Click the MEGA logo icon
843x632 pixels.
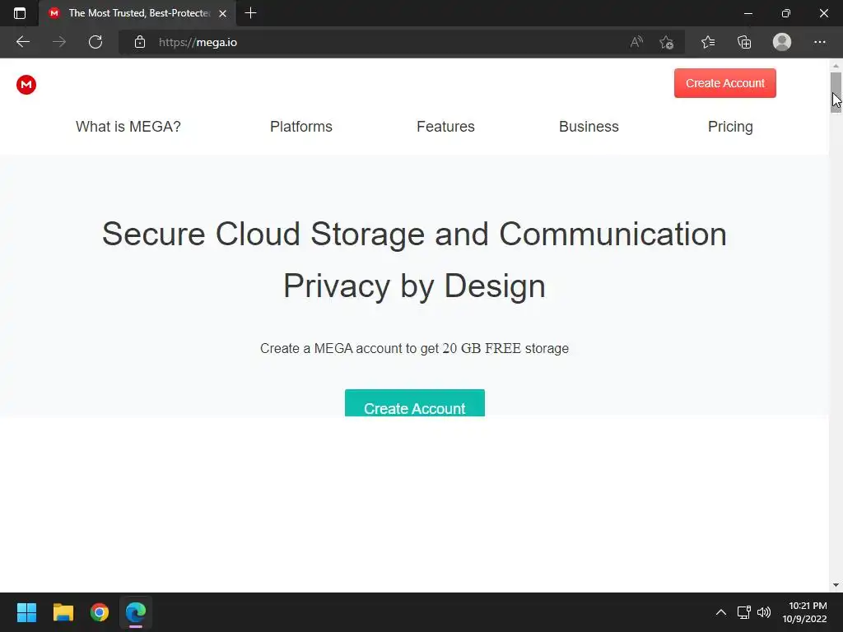[x=26, y=84]
